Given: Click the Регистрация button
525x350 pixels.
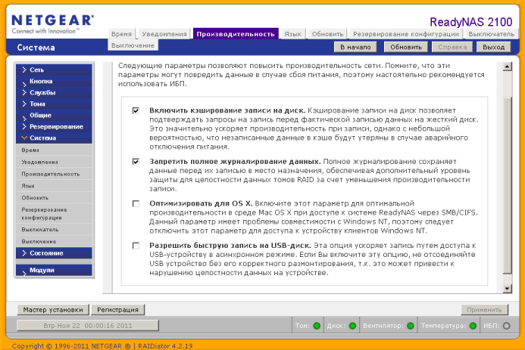Looking at the screenshot, I should click(x=118, y=310).
